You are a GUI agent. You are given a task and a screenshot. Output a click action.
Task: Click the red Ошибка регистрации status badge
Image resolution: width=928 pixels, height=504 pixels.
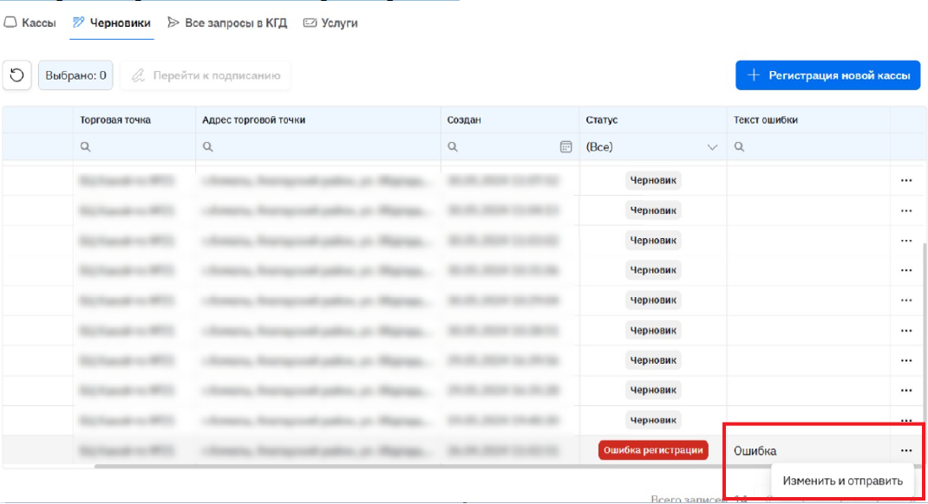click(652, 450)
